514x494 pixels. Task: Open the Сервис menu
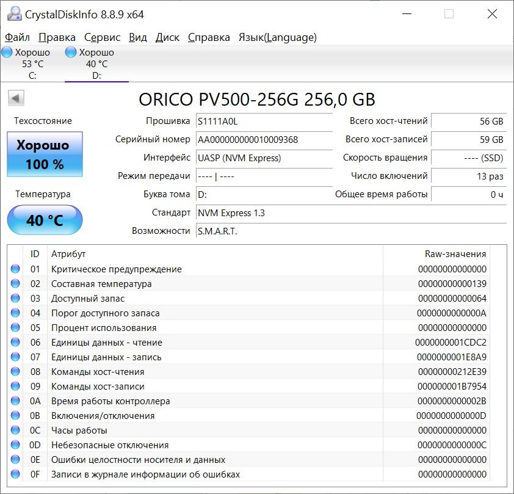103,37
